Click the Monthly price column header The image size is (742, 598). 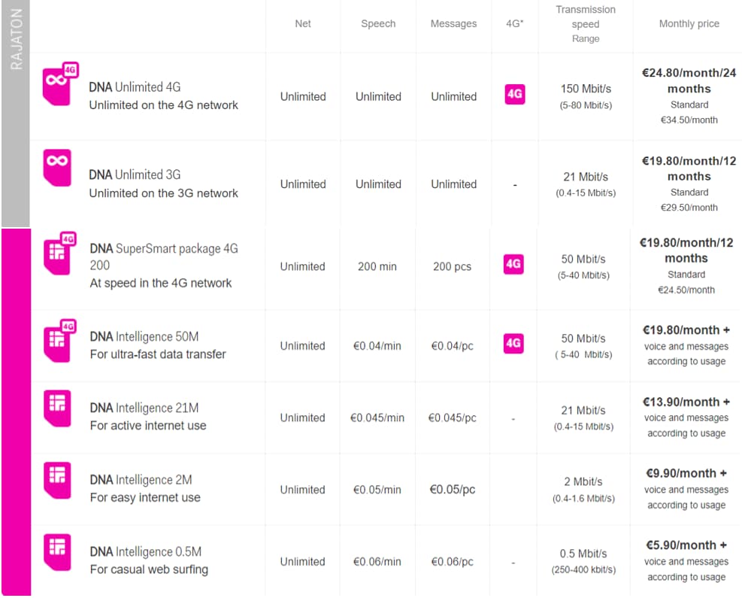(689, 23)
